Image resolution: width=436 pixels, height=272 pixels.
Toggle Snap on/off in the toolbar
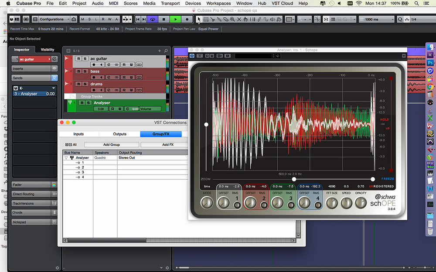[x=326, y=19]
